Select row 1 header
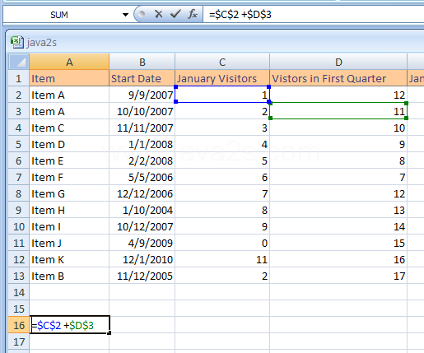 [19, 78]
